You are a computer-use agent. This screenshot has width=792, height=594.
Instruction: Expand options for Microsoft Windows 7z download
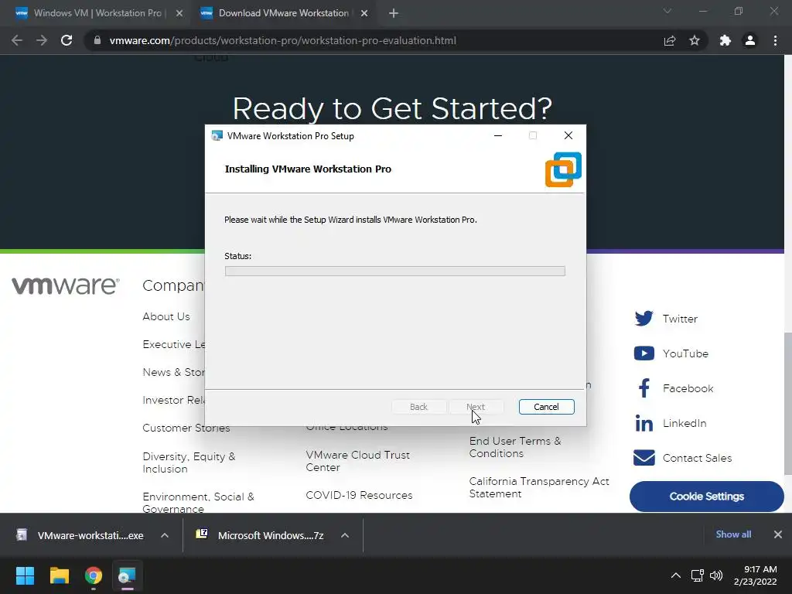coord(345,535)
